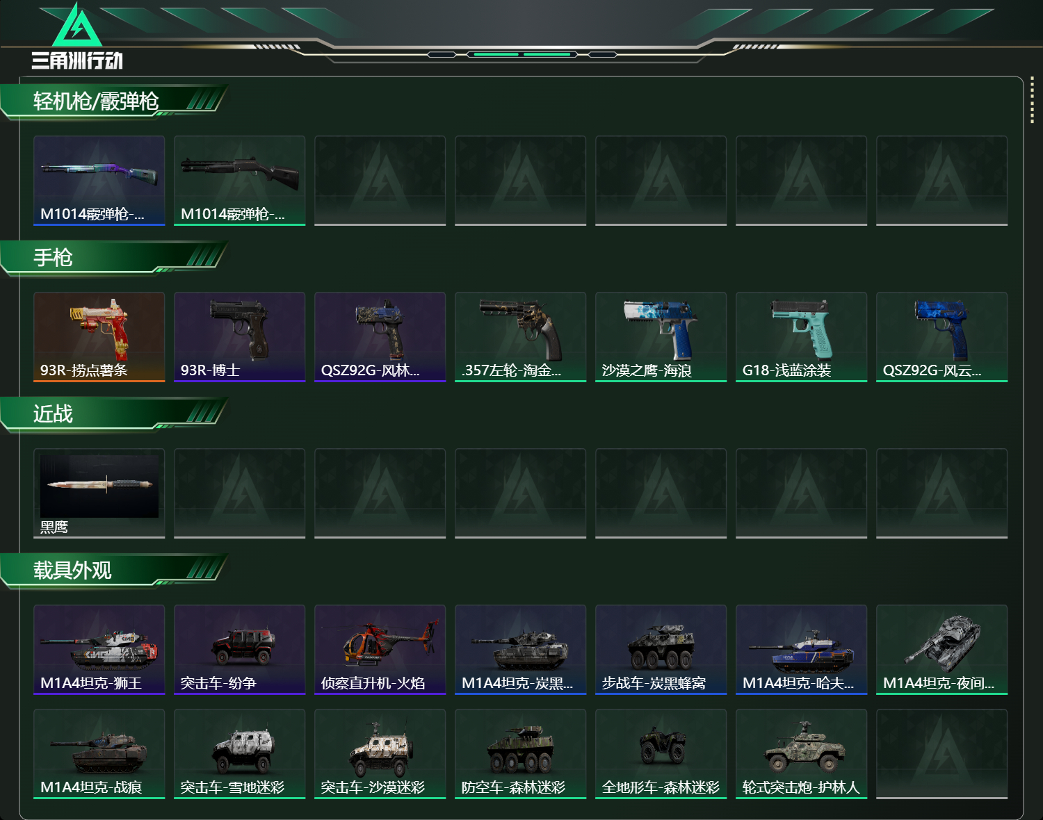The image size is (1043, 820).
Task: Click the 载具外观 section header
Action: click(x=115, y=571)
